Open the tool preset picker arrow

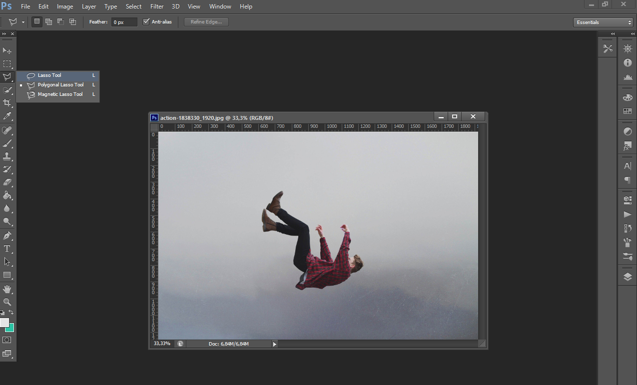[23, 22]
